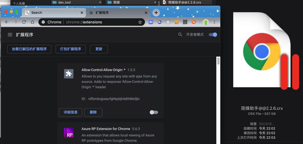303x144 pixels.
Task: Click version 1.0.3 of Allow-Control-Allow-Origin
Action: (x=131, y=70)
